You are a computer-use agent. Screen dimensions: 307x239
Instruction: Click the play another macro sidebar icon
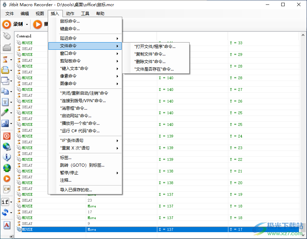7,179
